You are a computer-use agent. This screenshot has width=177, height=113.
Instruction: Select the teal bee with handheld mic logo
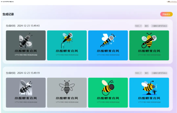[x=67, y=45]
